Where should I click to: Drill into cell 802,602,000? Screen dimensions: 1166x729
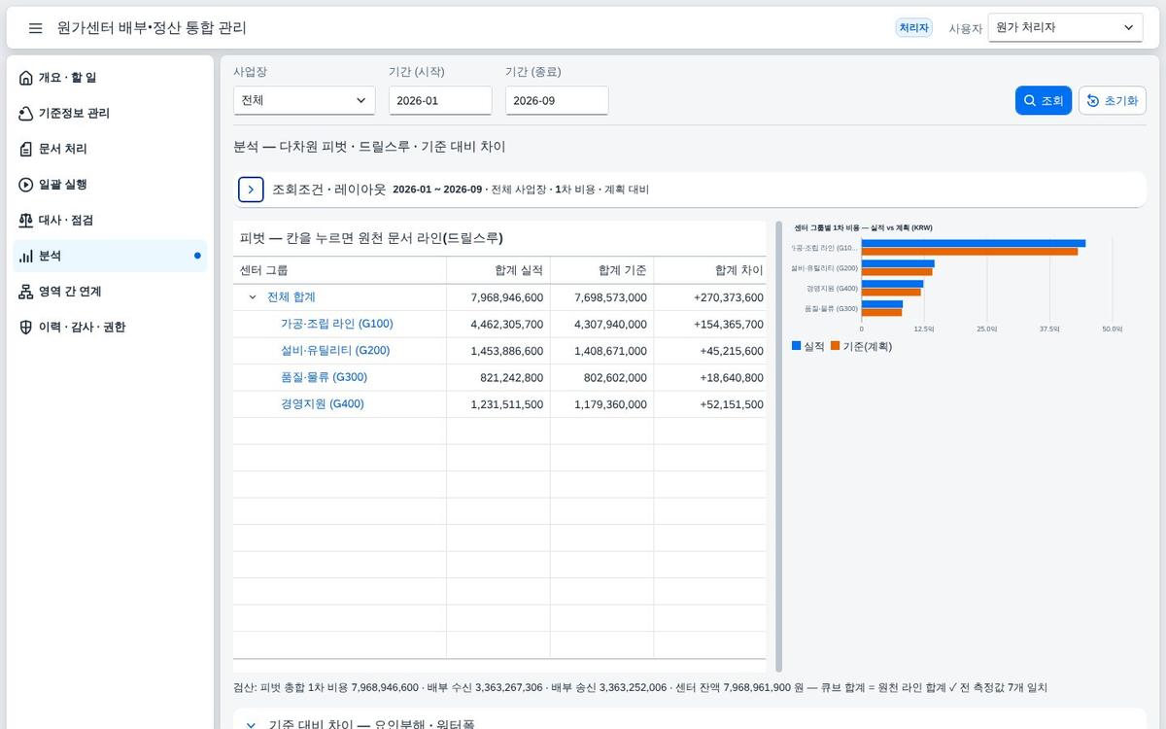point(602,377)
